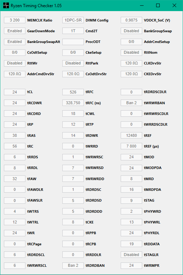Image resolution: width=183 pixels, height=275 pixels.
Task: Close the Ryzen Timing Checker window
Action: [x=174, y=5]
